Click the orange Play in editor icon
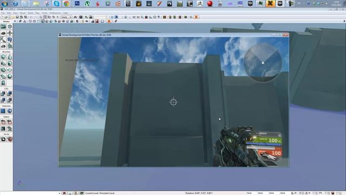The image size is (346, 195). tap(196, 17)
